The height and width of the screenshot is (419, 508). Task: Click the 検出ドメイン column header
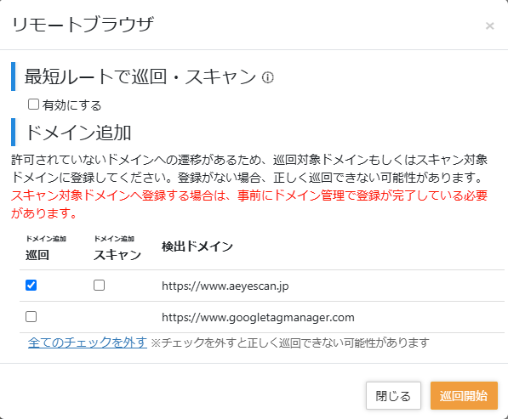tap(197, 246)
